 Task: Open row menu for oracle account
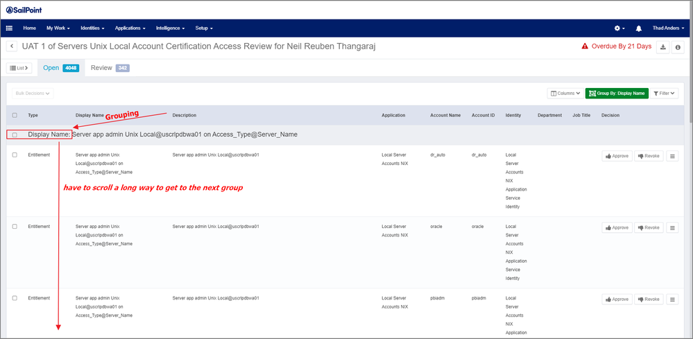pyautogui.click(x=671, y=227)
